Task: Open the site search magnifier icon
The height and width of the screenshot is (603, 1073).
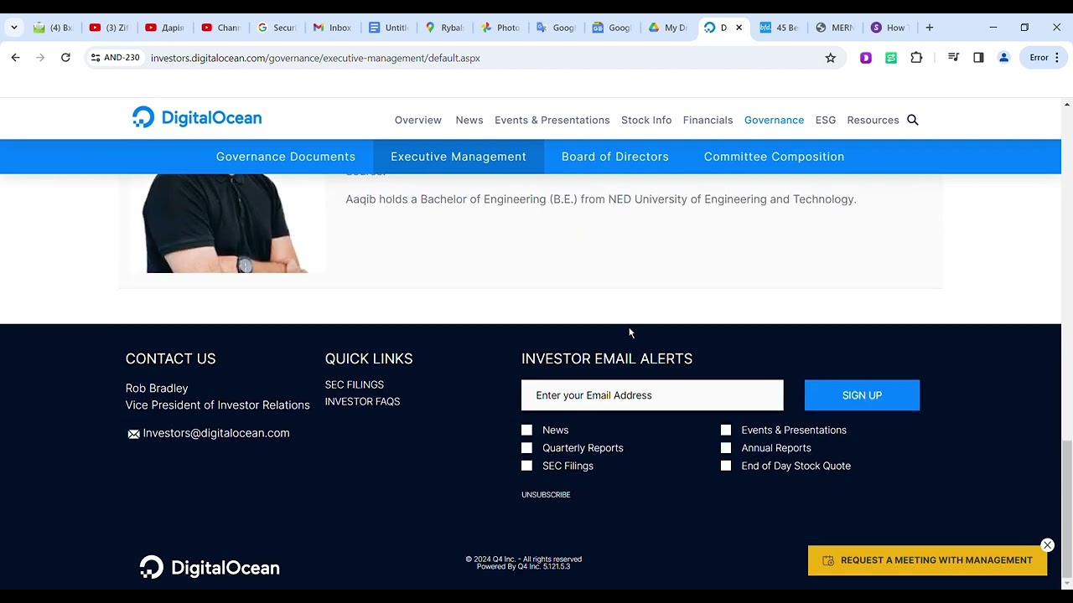Action: tap(913, 120)
